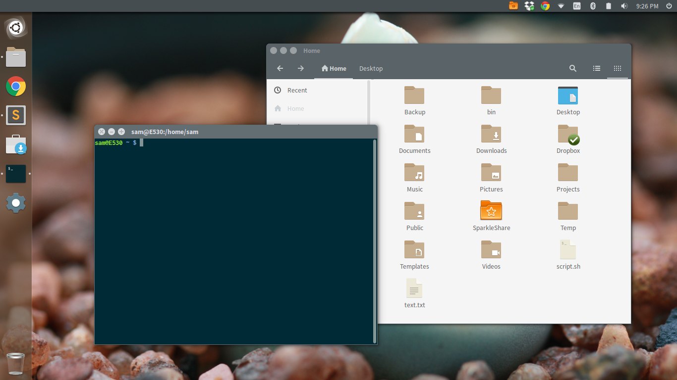Select the text.txt file
Viewport: 677px width, 380px height.
[414, 288]
